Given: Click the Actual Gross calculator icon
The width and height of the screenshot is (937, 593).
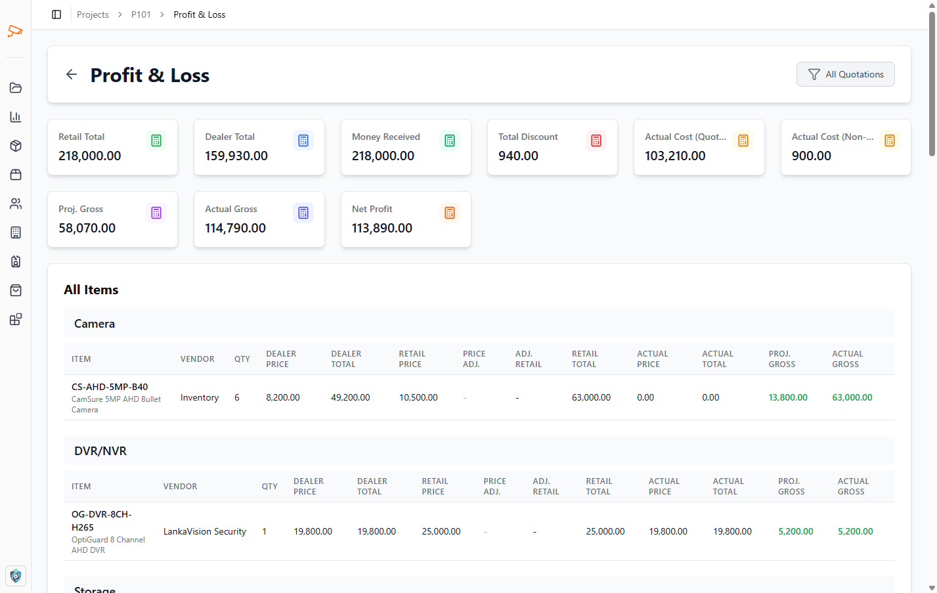Looking at the screenshot, I should click(x=303, y=213).
